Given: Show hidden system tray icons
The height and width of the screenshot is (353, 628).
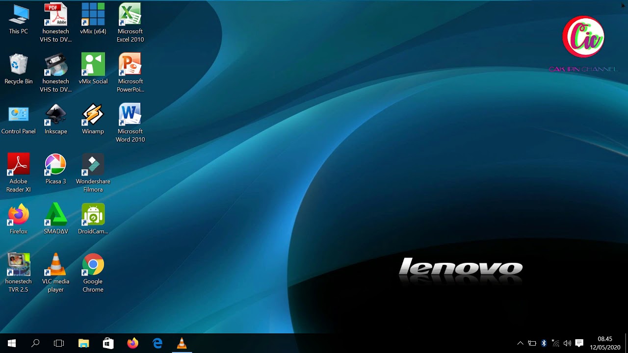Looking at the screenshot, I should (520, 343).
